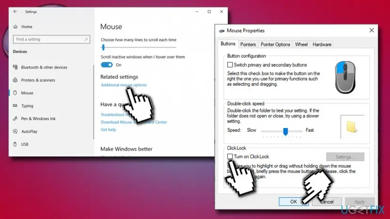Click the Fast label by Speed slider
Viewport: 390px width, 219px height.
tap(309, 130)
